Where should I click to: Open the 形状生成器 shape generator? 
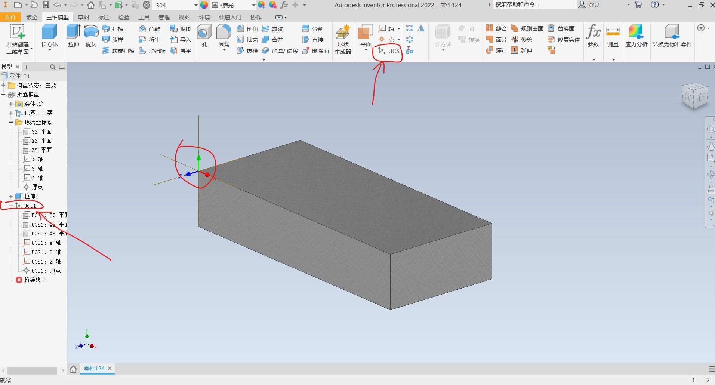coord(343,39)
